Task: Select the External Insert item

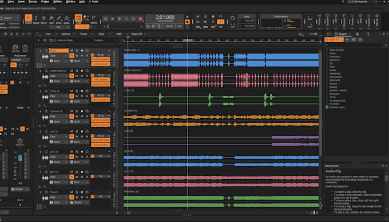Action: [336, 107]
